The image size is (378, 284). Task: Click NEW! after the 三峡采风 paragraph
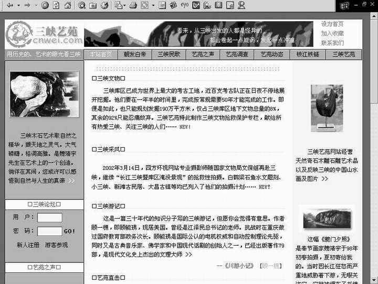tap(265, 187)
